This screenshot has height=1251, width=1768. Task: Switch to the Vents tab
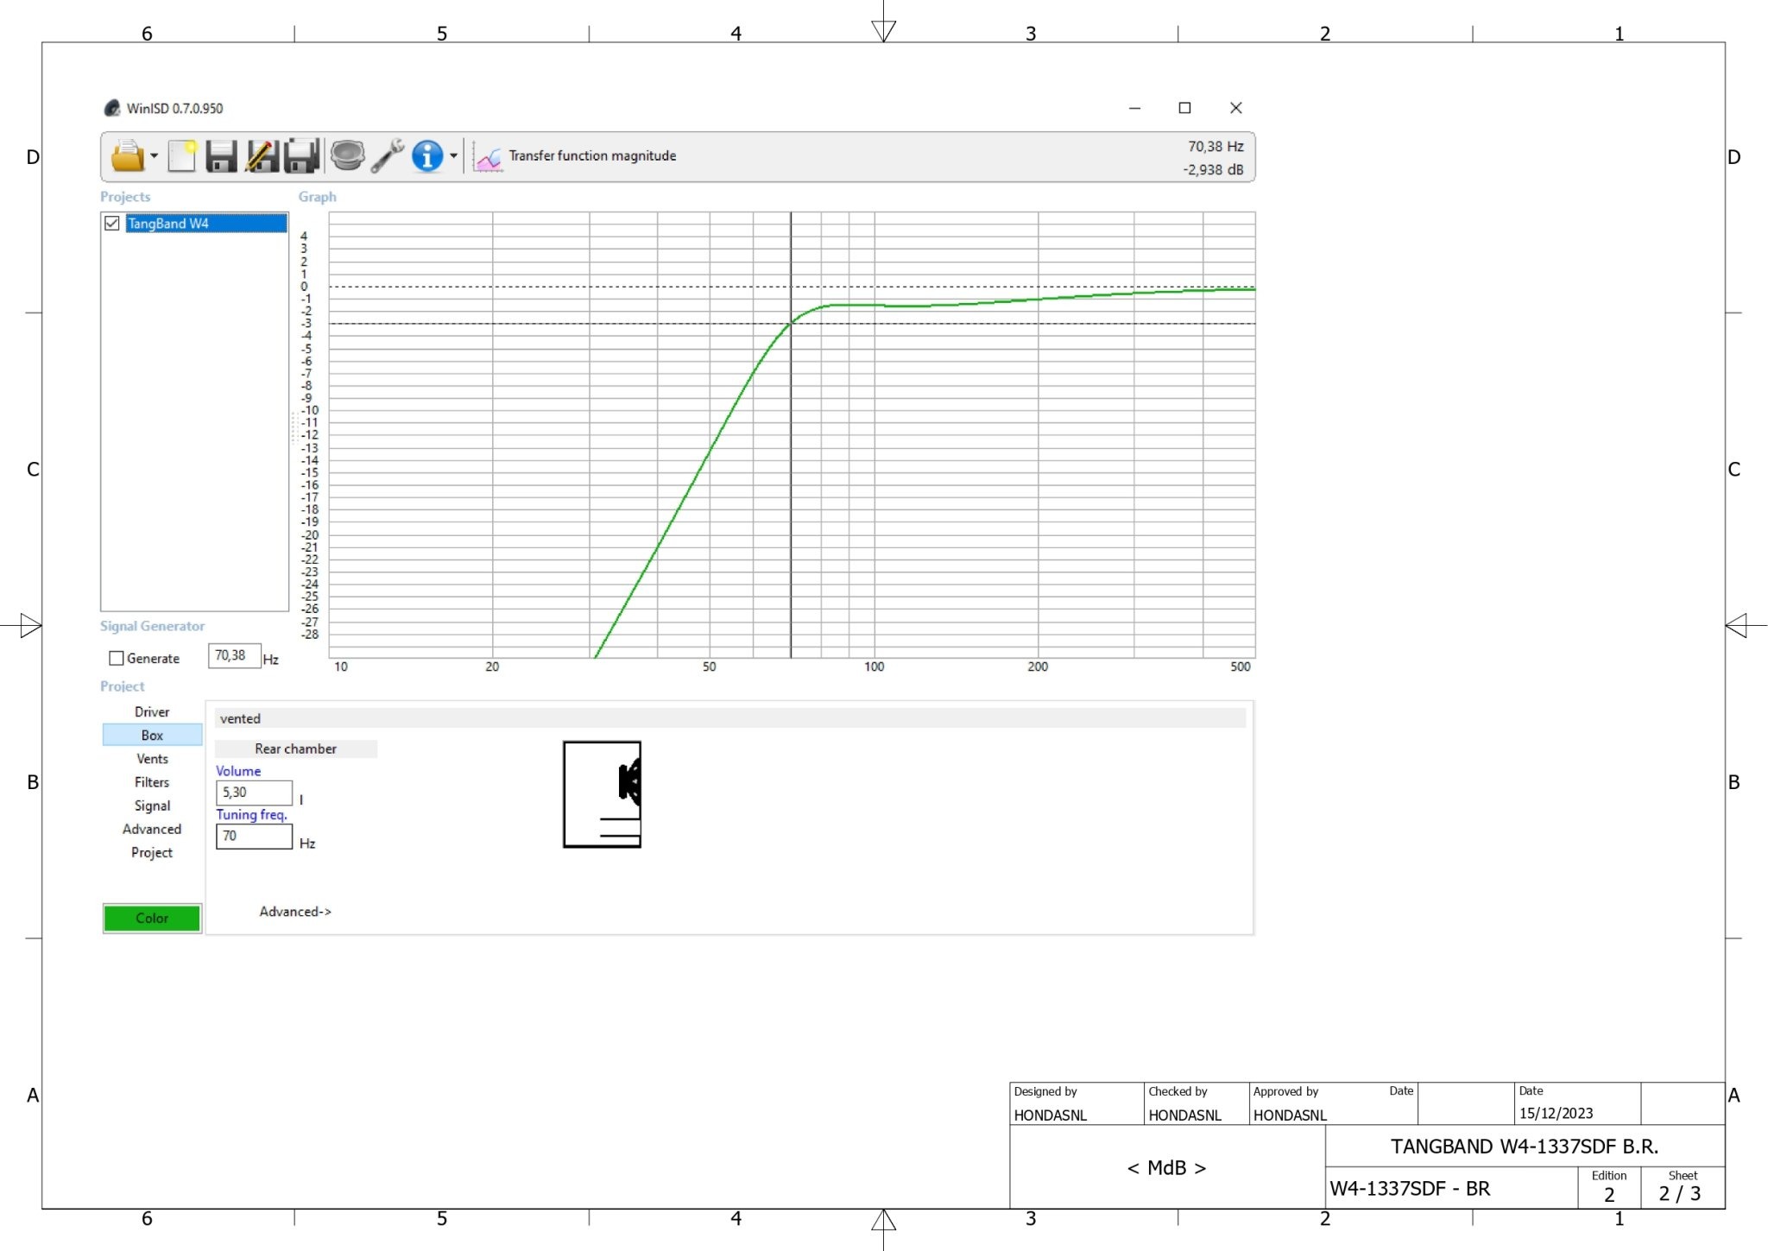(152, 758)
